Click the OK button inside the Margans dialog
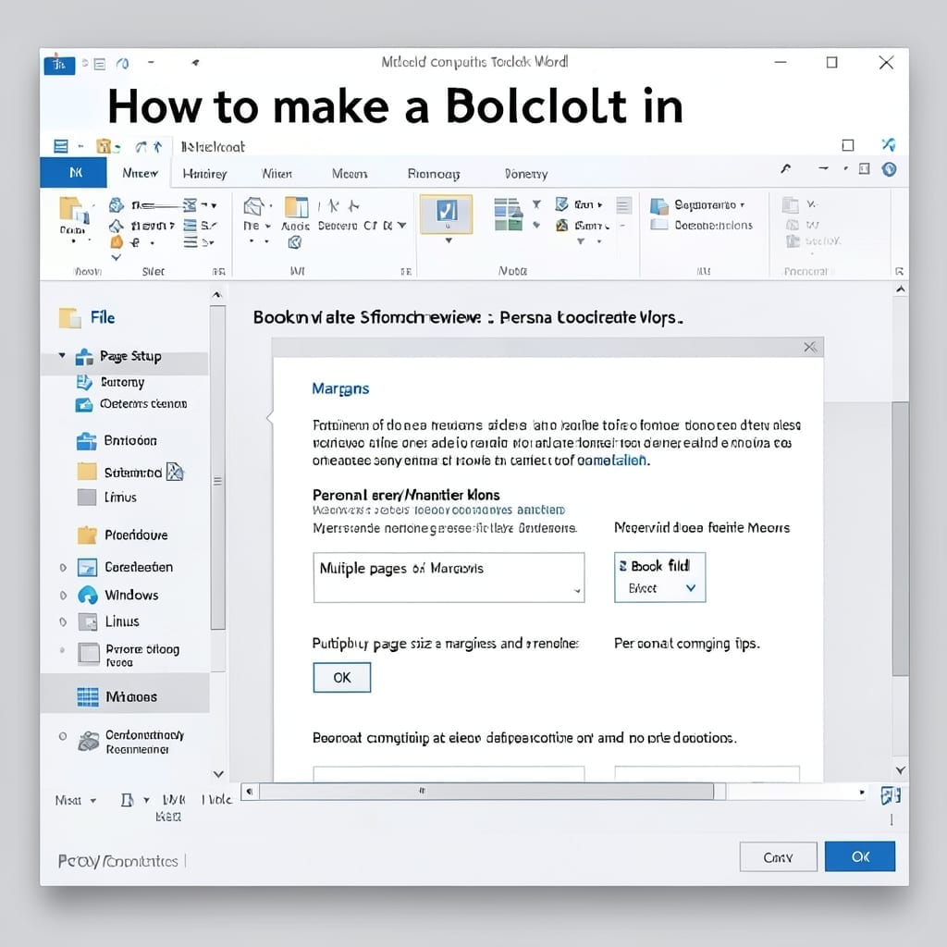This screenshot has width=947, height=947. coord(342,678)
